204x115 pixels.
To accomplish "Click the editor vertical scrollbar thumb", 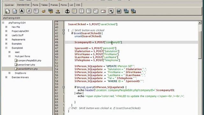I will pyautogui.click(x=200, y=45).
